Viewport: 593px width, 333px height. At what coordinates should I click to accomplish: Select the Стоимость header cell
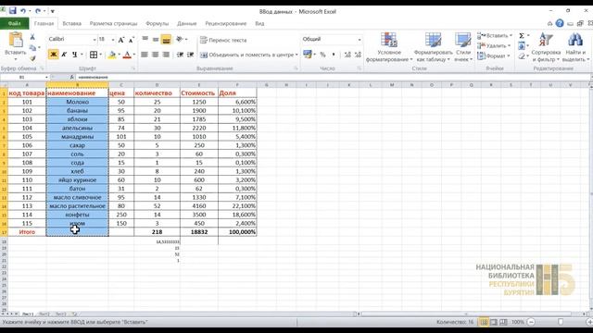pyautogui.click(x=199, y=92)
